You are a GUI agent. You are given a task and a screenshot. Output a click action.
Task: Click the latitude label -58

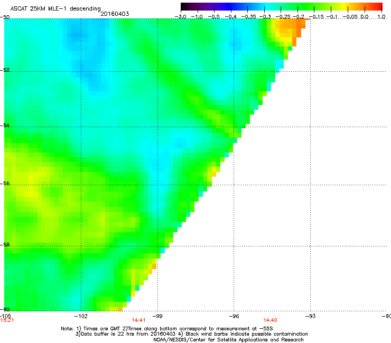coord(5,245)
